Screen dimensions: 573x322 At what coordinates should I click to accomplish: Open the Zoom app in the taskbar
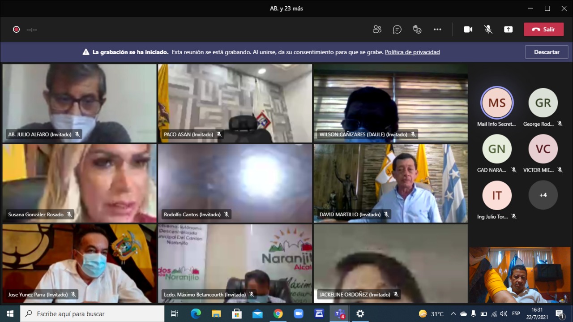point(299,313)
